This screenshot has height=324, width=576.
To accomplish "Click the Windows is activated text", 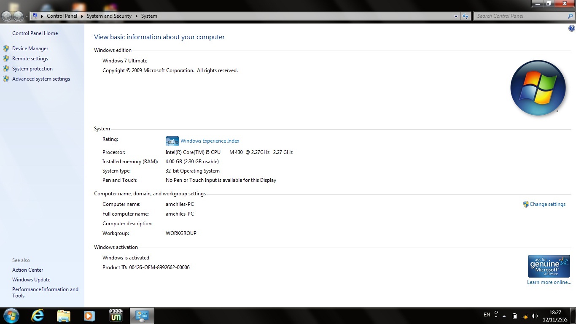I will [126, 258].
